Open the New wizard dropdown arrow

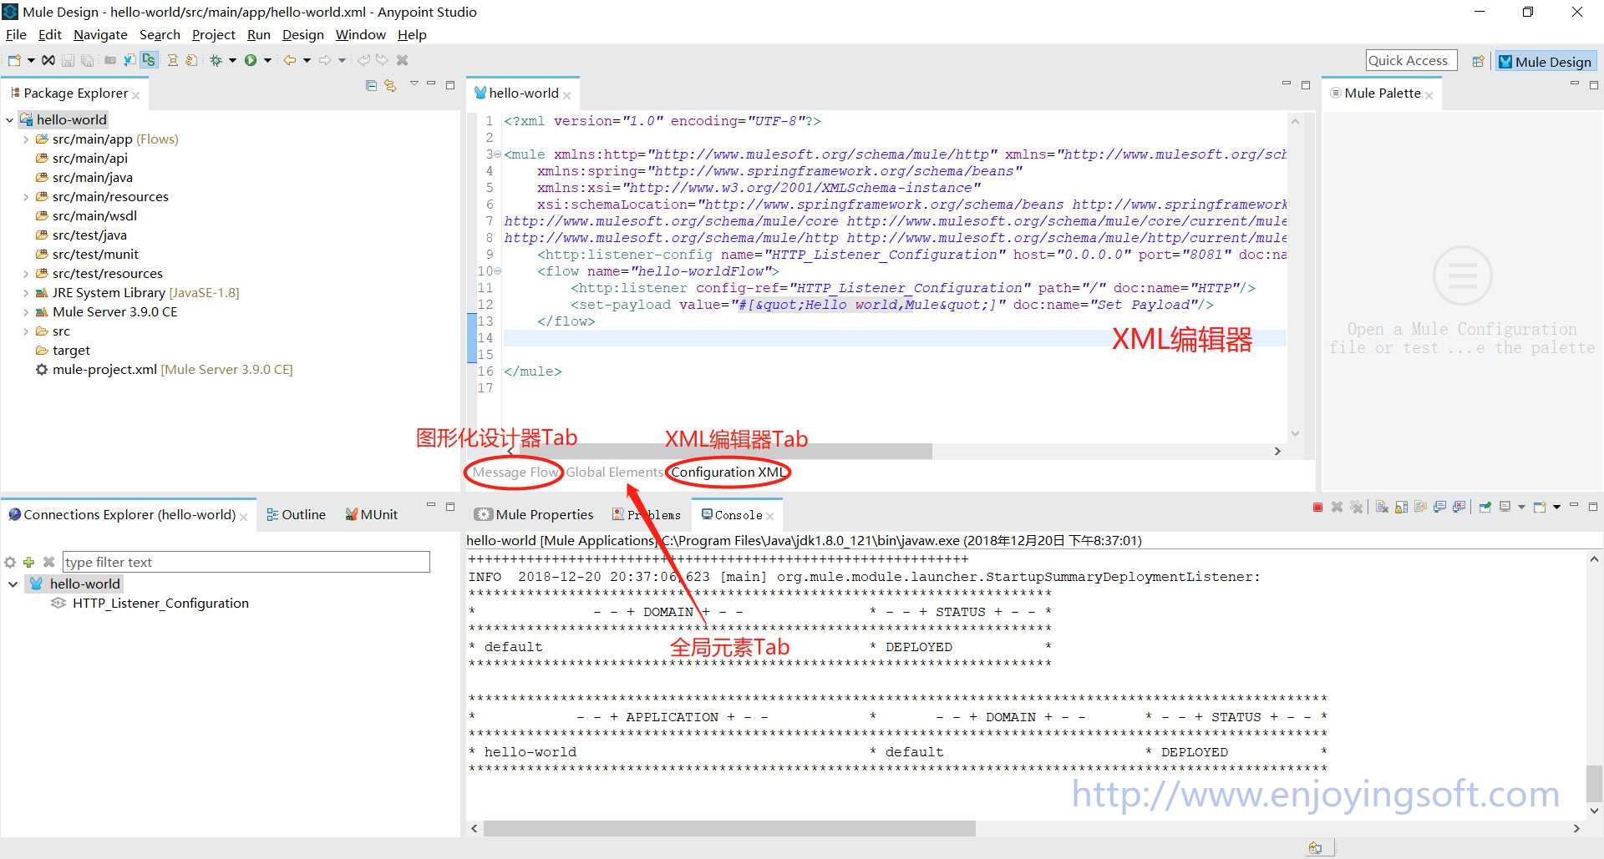(31, 60)
